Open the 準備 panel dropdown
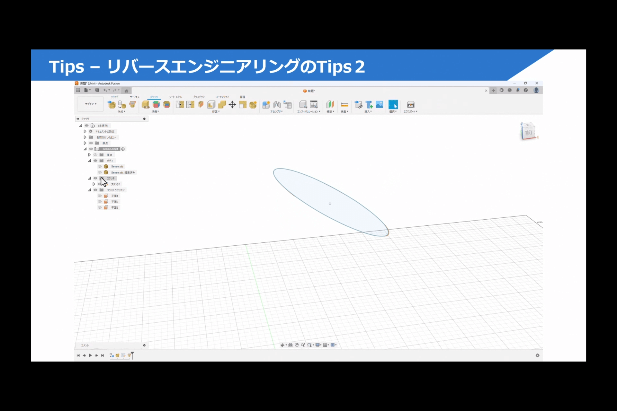This screenshot has height=411, width=617. click(155, 111)
